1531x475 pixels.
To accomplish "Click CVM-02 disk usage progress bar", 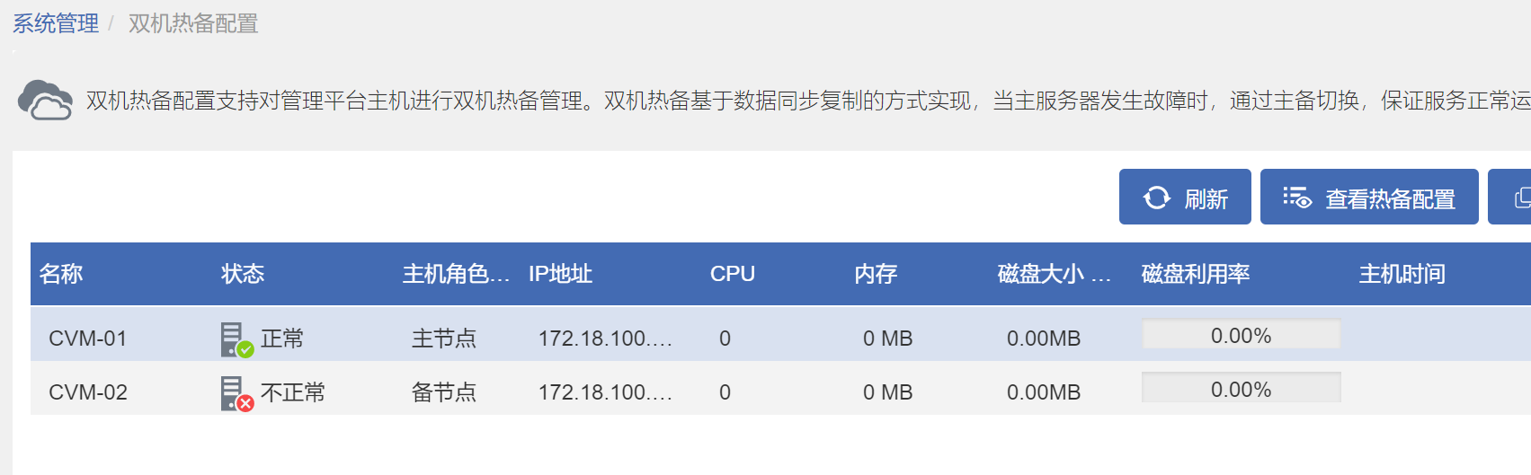I will tap(1241, 389).
